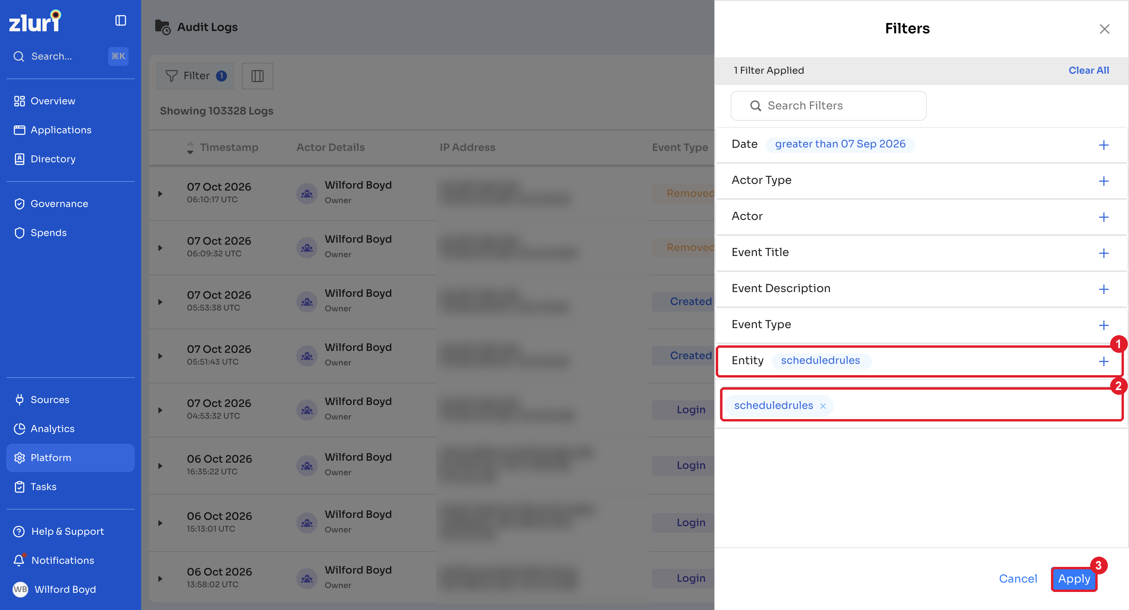
Task: Click the Filter button in Audit Logs
Action: point(196,76)
